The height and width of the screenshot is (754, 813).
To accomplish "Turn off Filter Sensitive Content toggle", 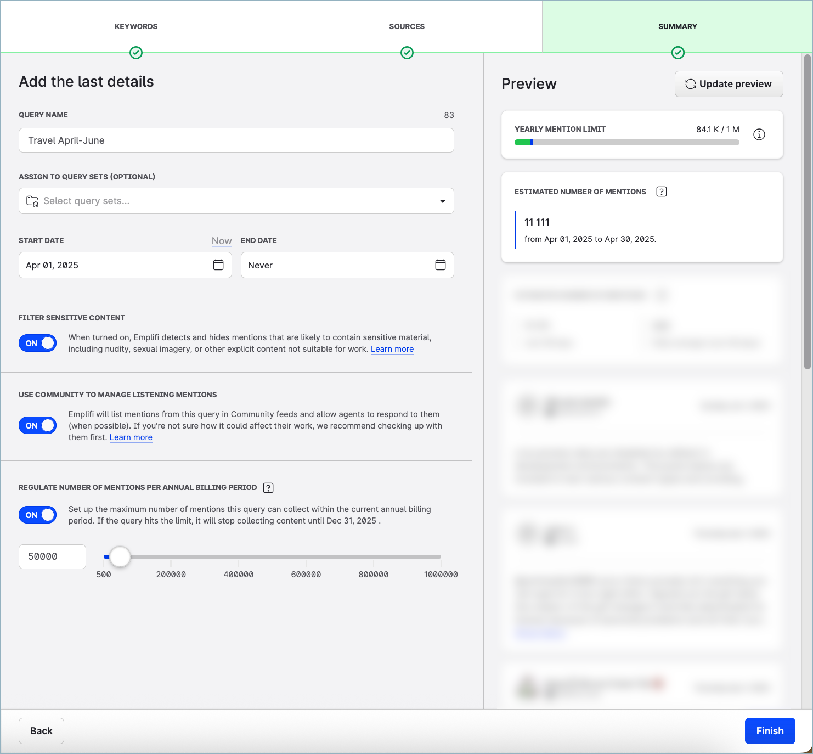I will pyautogui.click(x=38, y=343).
